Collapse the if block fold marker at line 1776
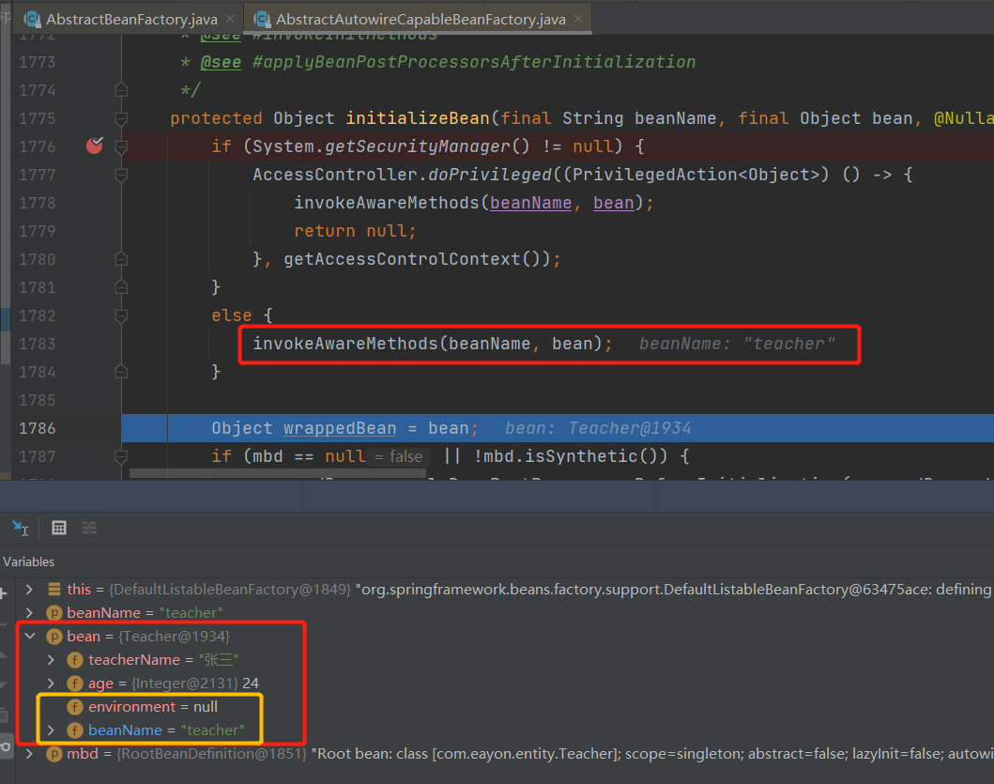This screenshot has width=994, height=784. (121, 146)
